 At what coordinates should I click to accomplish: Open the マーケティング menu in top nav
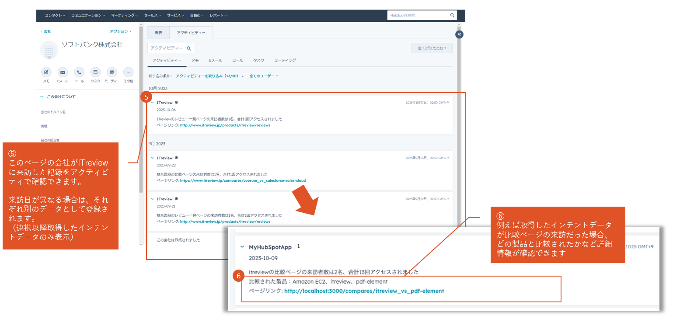click(x=124, y=15)
